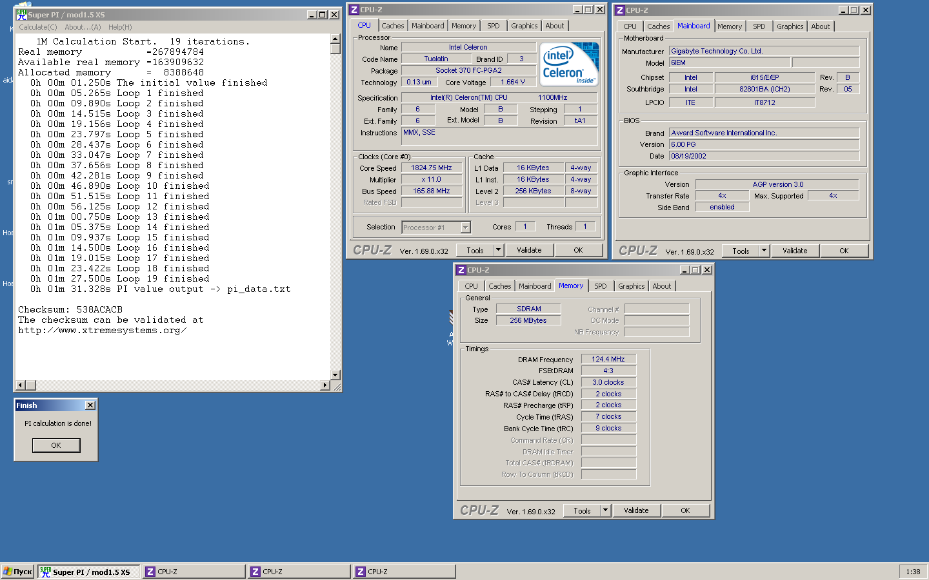Activate Super PI taskbar button
The image size is (929, 580).
[89, 572]
